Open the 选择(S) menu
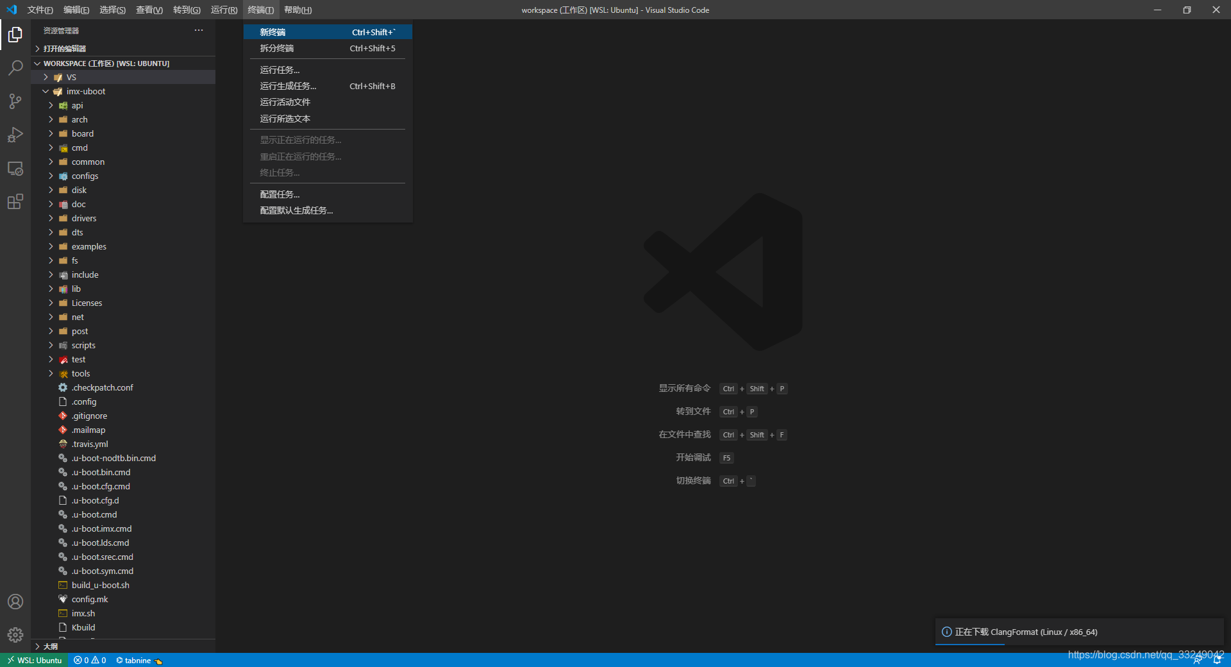The image size is (1231, 667). click(113, 10)
